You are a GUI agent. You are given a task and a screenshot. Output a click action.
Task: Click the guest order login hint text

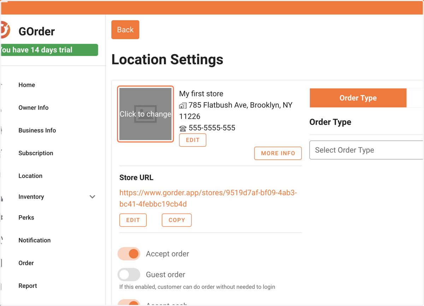[x=197, y=287]
